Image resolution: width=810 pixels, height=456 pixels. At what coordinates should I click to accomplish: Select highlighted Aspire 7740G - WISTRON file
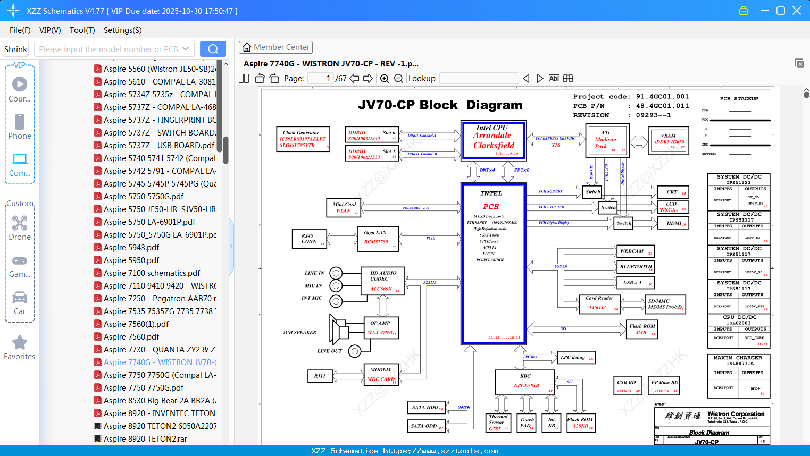160,362
